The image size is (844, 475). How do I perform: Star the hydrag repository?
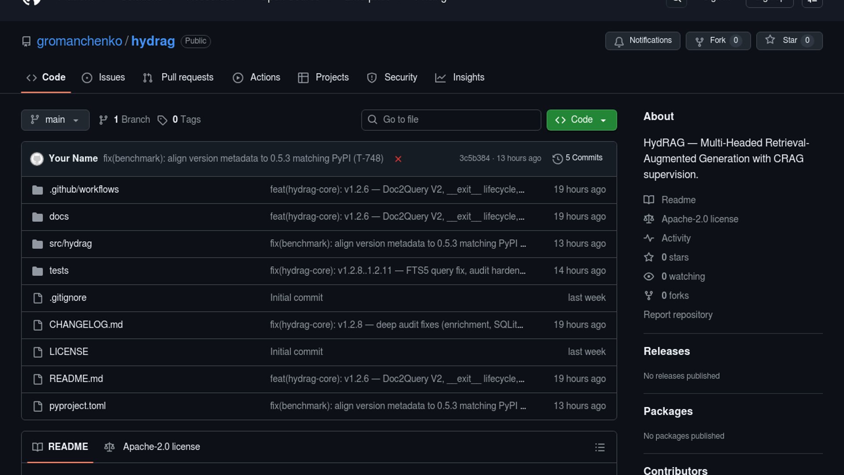(x=789, y=40)
